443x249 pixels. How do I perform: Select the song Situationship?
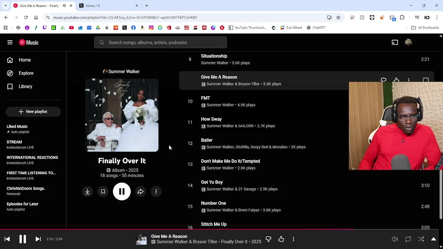click(x=214, y=56)
